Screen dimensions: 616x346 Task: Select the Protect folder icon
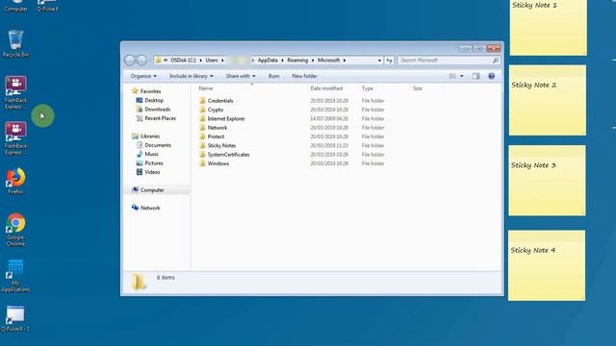click(202, 136)
